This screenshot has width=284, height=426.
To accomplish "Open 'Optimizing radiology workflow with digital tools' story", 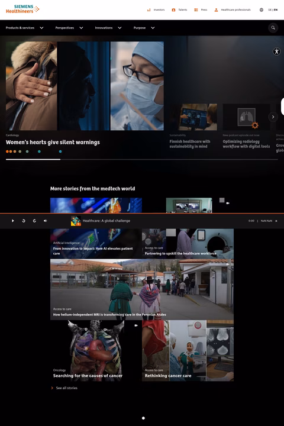I will (246, 144).
